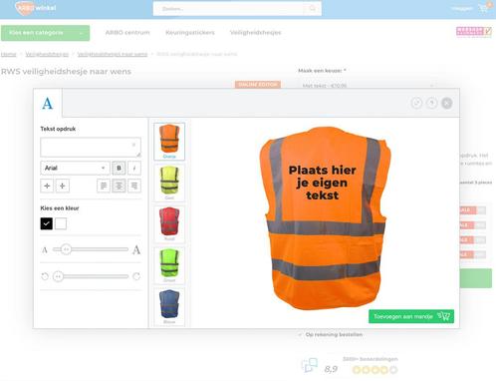496x381 pixels.
Task: Choose the white text color swatch
Action: pos(61,223)
